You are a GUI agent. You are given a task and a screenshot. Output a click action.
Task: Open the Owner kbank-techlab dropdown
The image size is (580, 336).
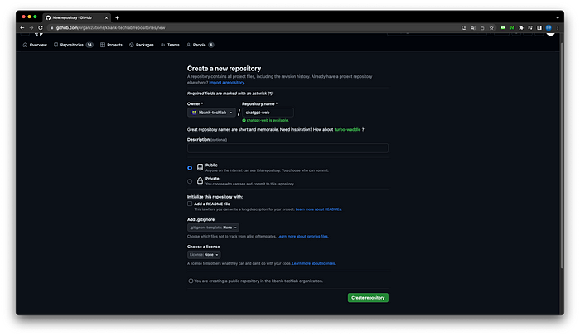211,112
